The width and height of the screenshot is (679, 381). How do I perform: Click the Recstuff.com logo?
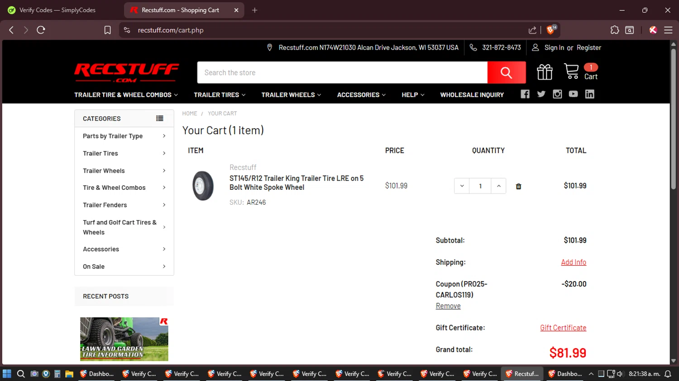click(x=127, y=73)
